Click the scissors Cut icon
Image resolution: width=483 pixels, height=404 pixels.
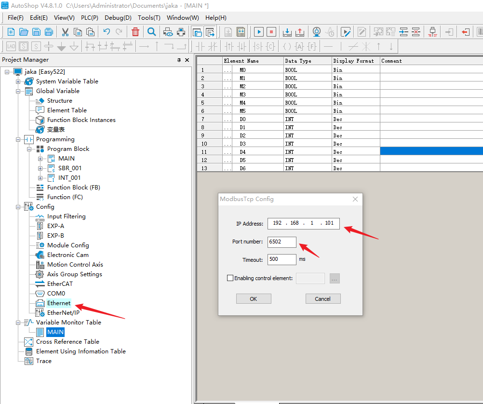(65, 32)
